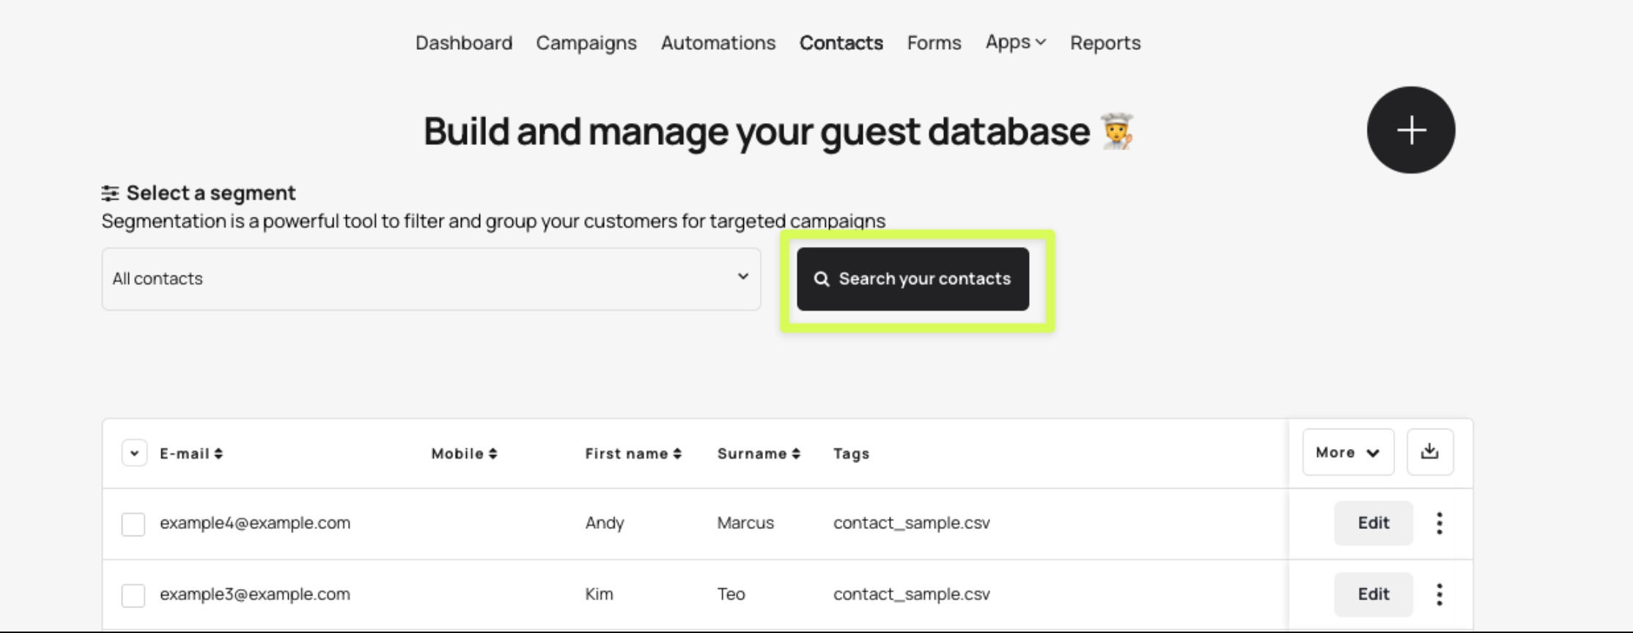The width and height of the screenshot is (1633, 633).
Task: Click surname Marcus in the table
Action: pos(745,523)
